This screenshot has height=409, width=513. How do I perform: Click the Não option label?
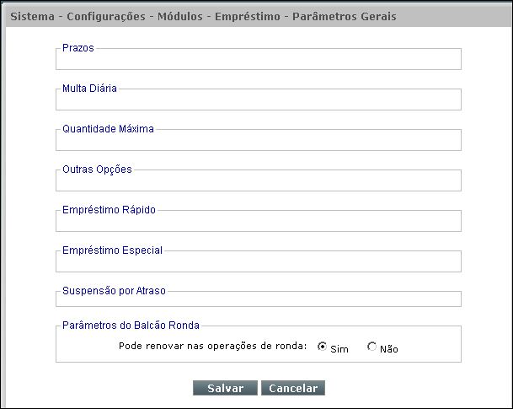(389, 349)
